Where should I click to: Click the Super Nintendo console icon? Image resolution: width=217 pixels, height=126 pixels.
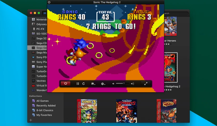coord(33,67)
